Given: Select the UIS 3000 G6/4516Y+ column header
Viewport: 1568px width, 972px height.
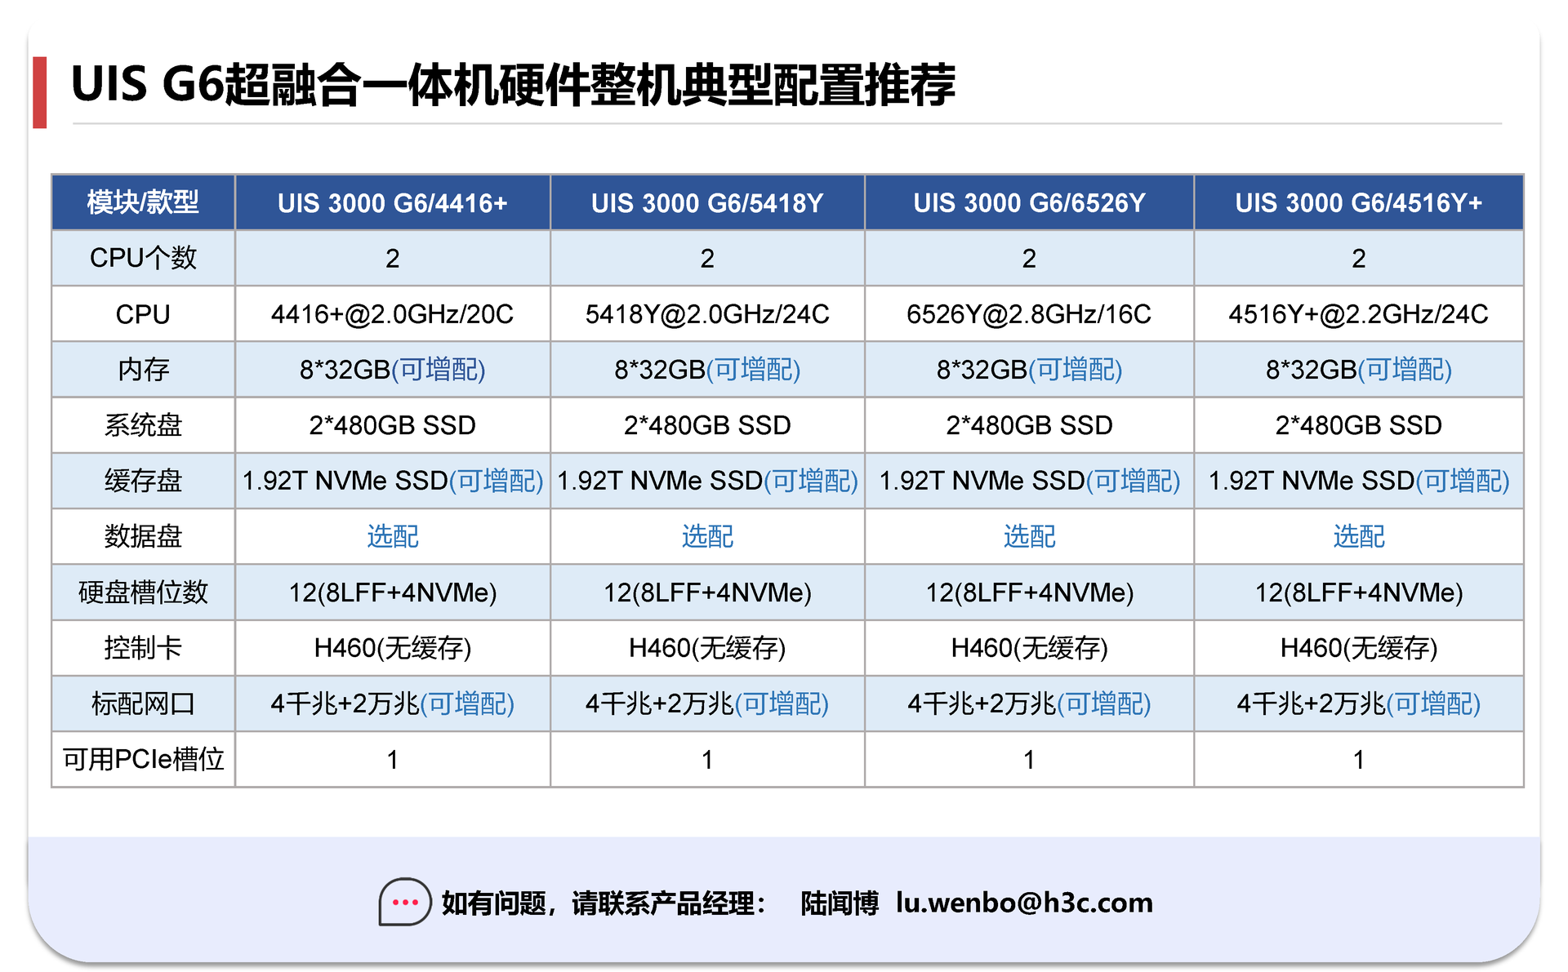Looking at the screenshot, I should pos(1358,202).
